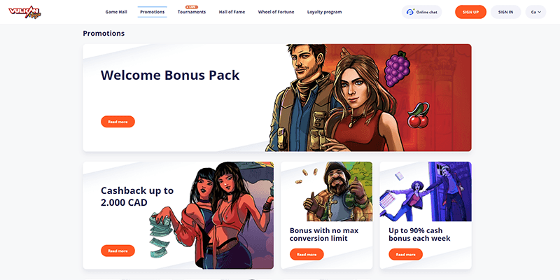This screenshot has width=560, height=280.
Task: Click the cherries symbol in Welcome banner
Action: 419,115
